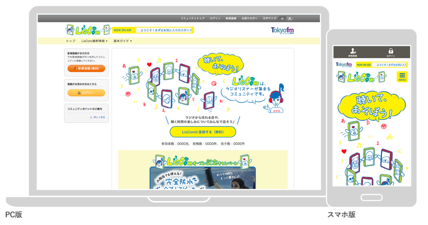Expand the 基本ガイド menu
428x225 pixels.
pyautogui.click(x=122, y=41)
